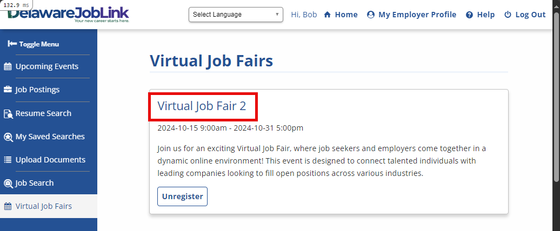Click the user profile icon in header
The width and height of the screenshot is (560, 231).
click(371, 15)
